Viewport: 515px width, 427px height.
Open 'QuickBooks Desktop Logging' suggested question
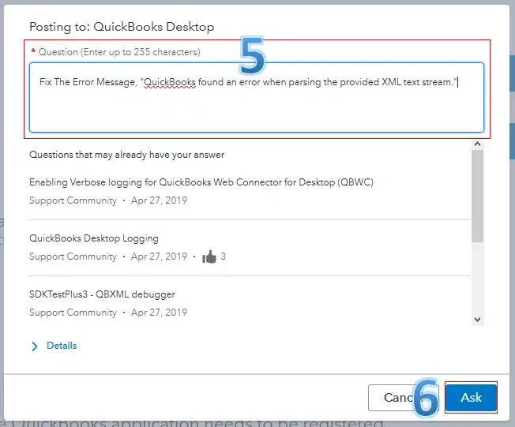[x=94, y=238]
